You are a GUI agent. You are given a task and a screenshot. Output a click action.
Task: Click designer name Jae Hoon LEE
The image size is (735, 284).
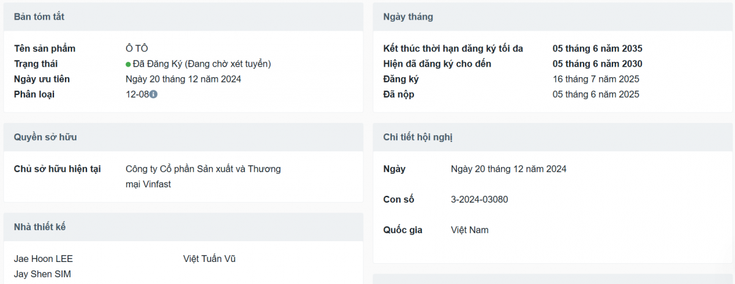[43, 259]
